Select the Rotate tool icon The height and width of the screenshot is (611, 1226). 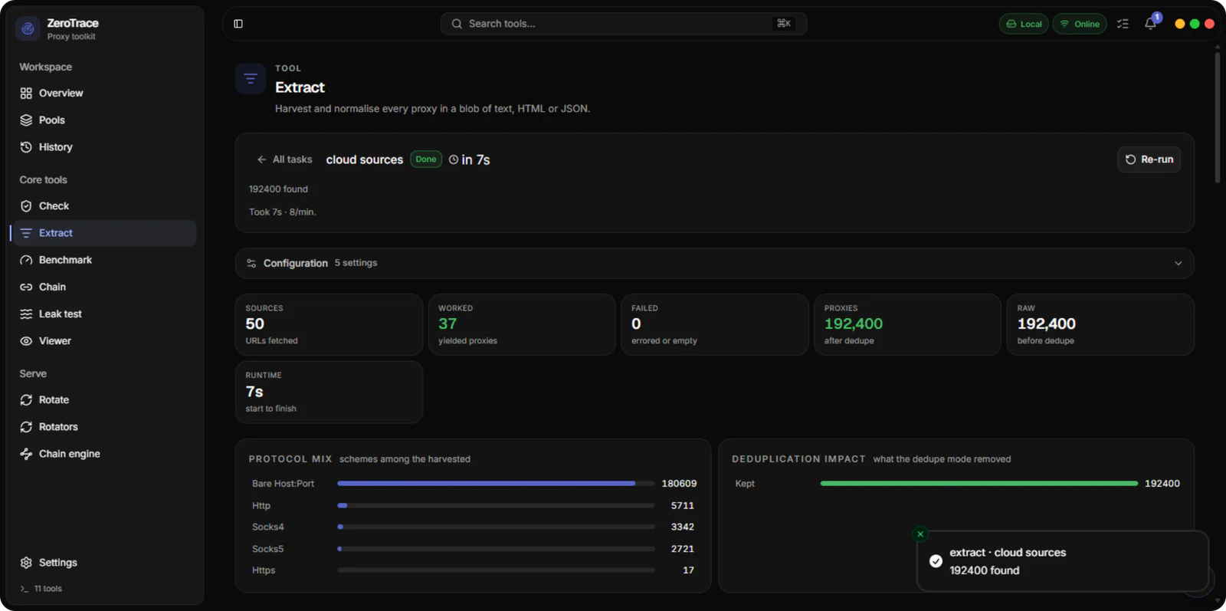tap(26, 400)
